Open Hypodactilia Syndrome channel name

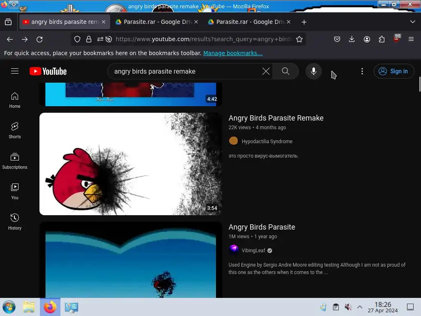coord(267,142)
